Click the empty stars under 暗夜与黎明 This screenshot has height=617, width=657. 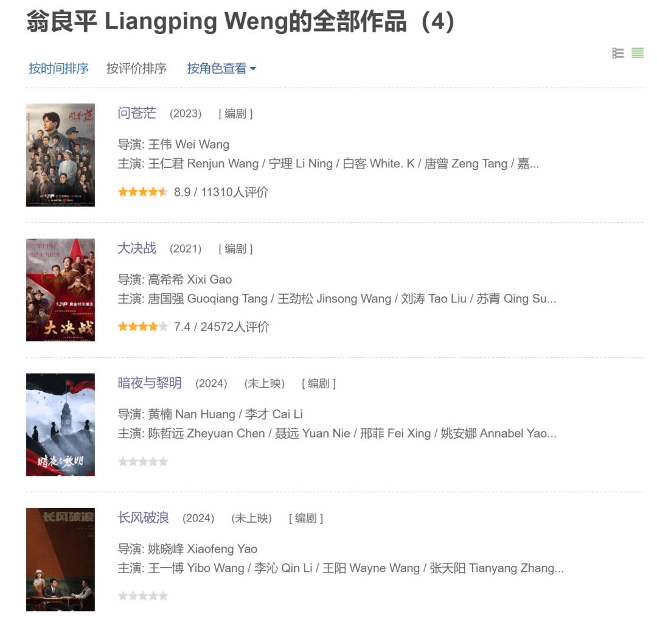[143, 461]
